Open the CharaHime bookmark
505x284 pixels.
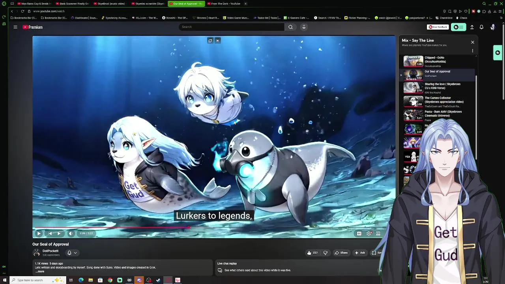(x=444, y=18)
